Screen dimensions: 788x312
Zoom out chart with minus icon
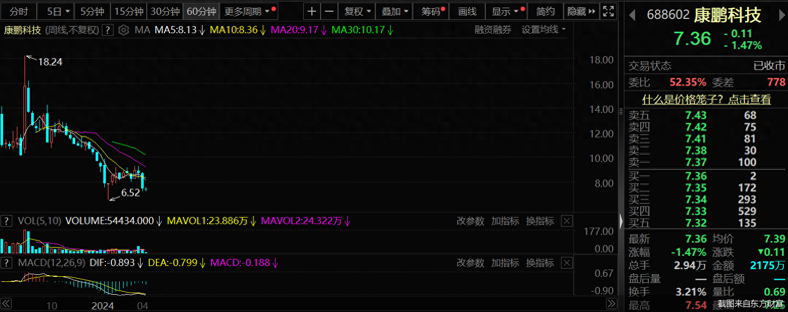click(329, 11)
